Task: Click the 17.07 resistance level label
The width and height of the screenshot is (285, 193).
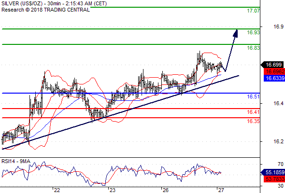Action: tap(253, 11)
